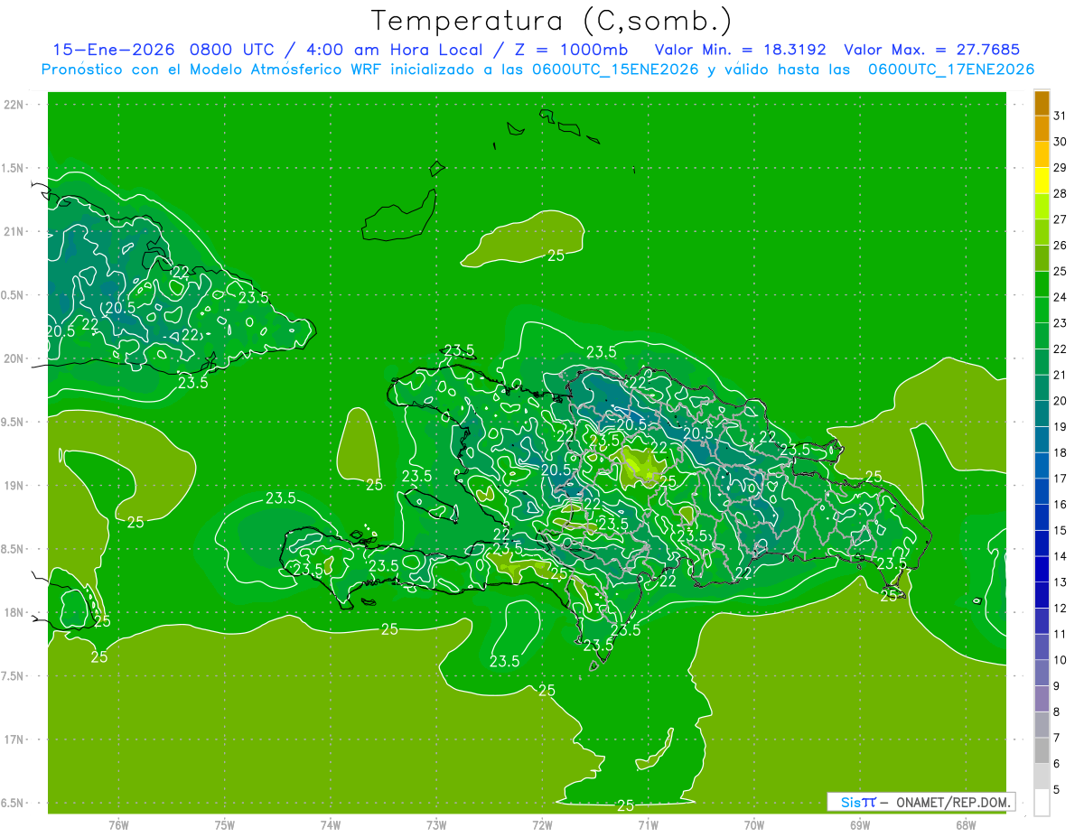Click the '24' value on the color scale

coord(1061,297)
